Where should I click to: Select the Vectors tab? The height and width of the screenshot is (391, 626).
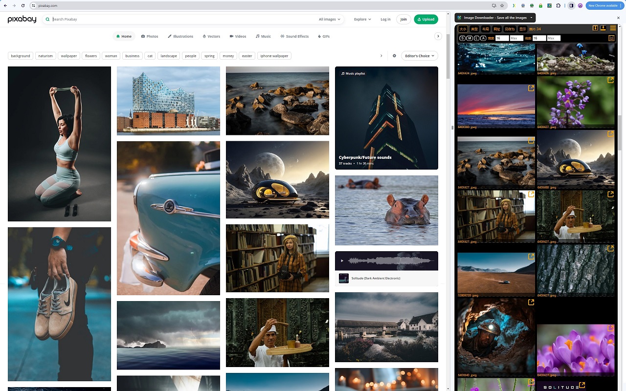211,36
